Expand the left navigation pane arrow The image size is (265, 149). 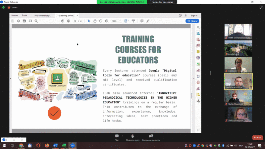click(11, 78)
